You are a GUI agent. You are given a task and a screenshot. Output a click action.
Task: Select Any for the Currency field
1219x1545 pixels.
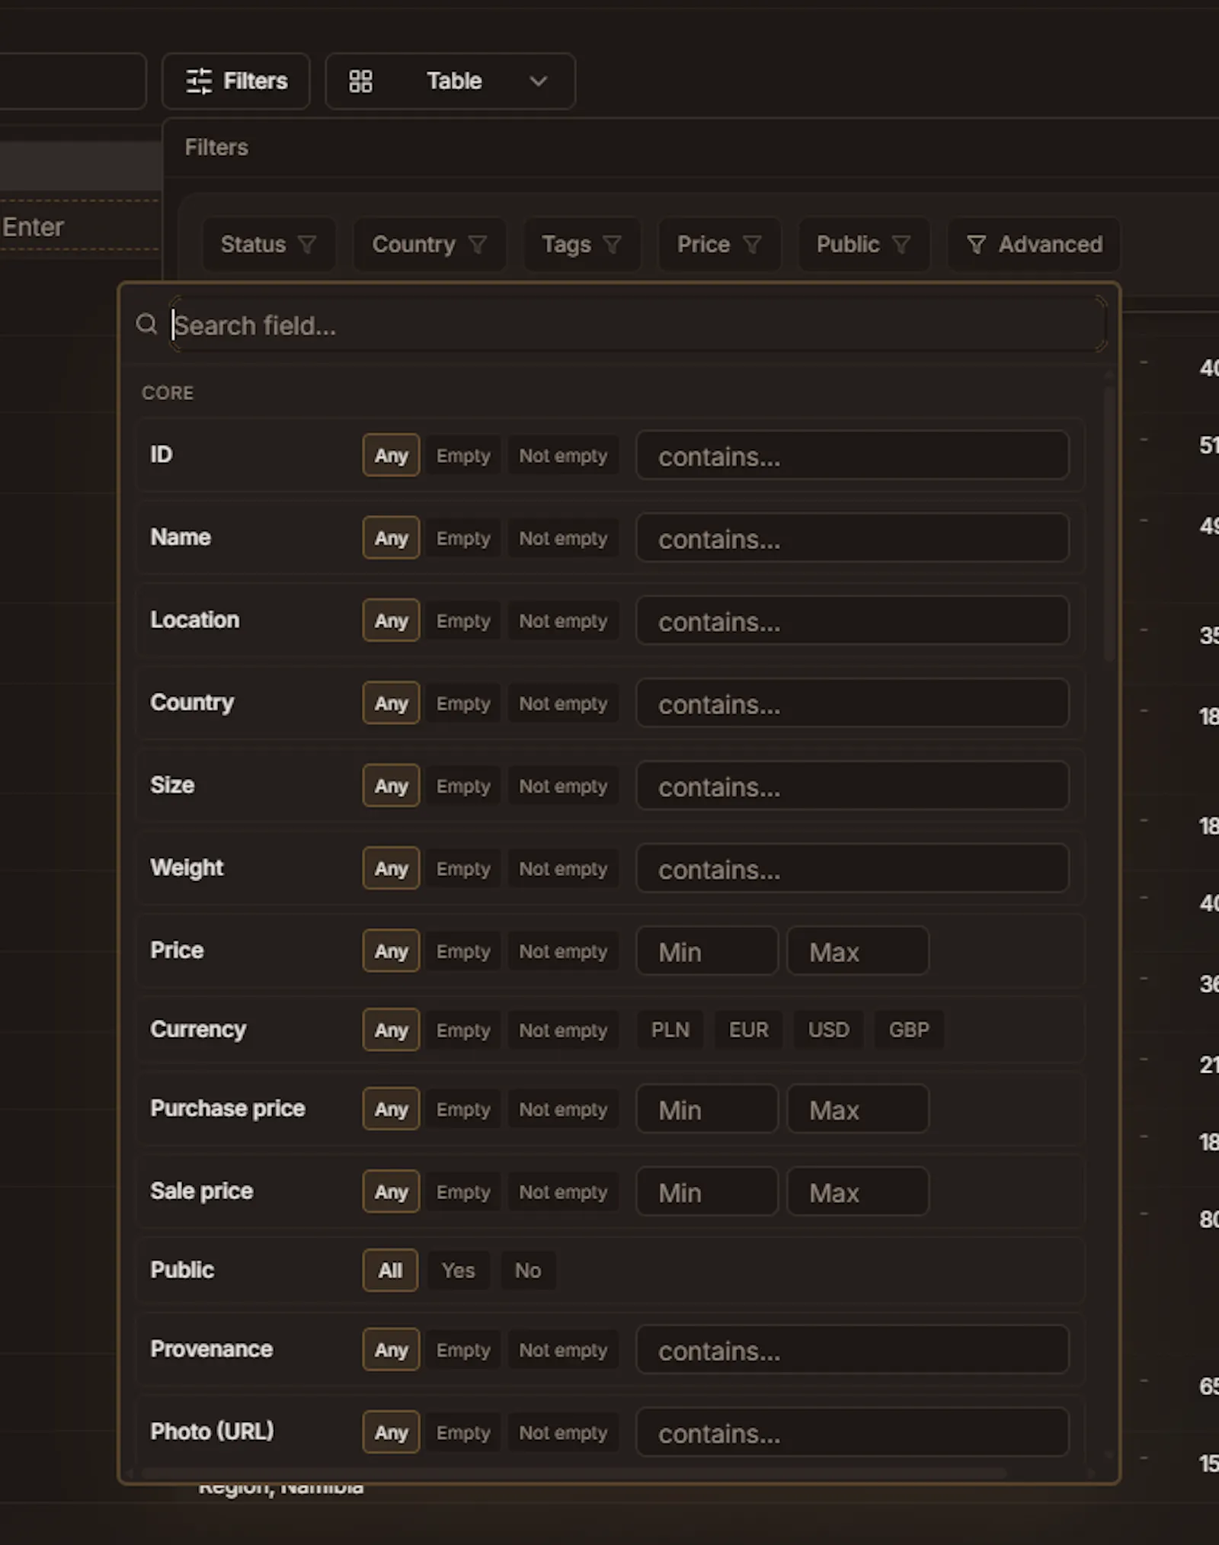pos(391,1031)
